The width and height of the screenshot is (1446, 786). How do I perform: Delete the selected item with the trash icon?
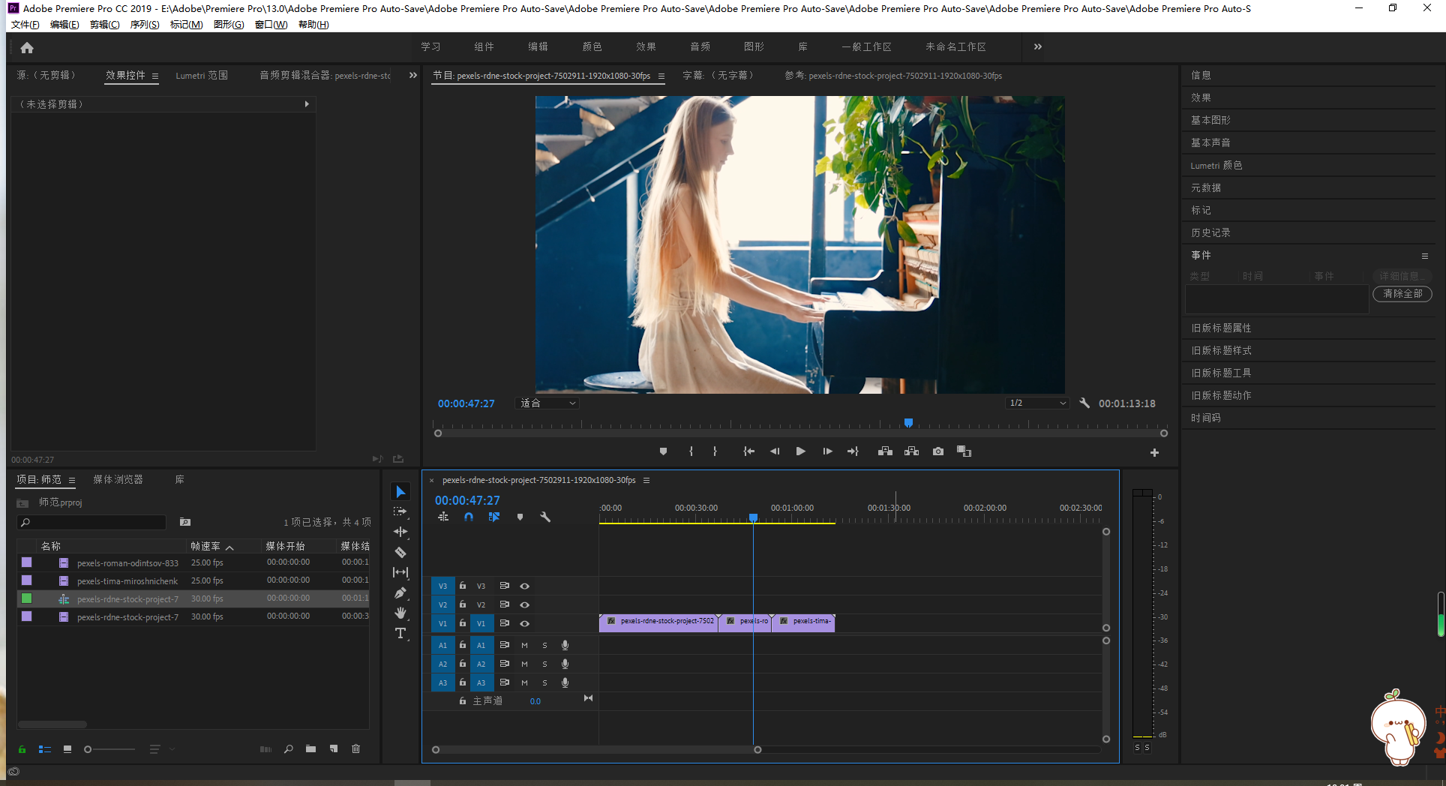[356, 749]
